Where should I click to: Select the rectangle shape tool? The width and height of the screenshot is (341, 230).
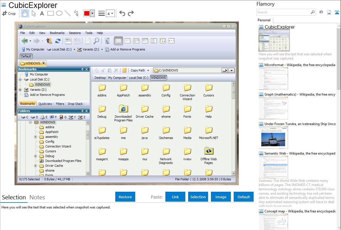[x=51, y=13]
